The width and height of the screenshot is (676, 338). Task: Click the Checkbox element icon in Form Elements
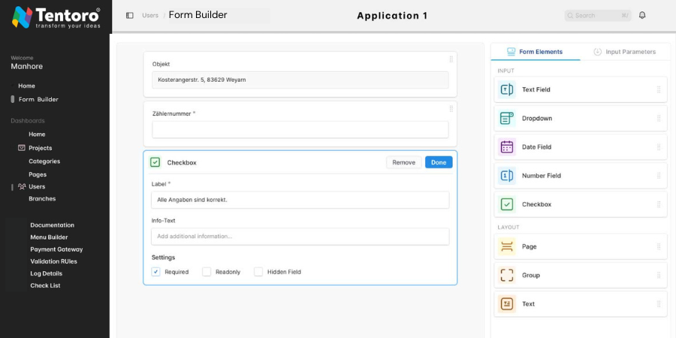pyautogui.click(x=506, y=204)
